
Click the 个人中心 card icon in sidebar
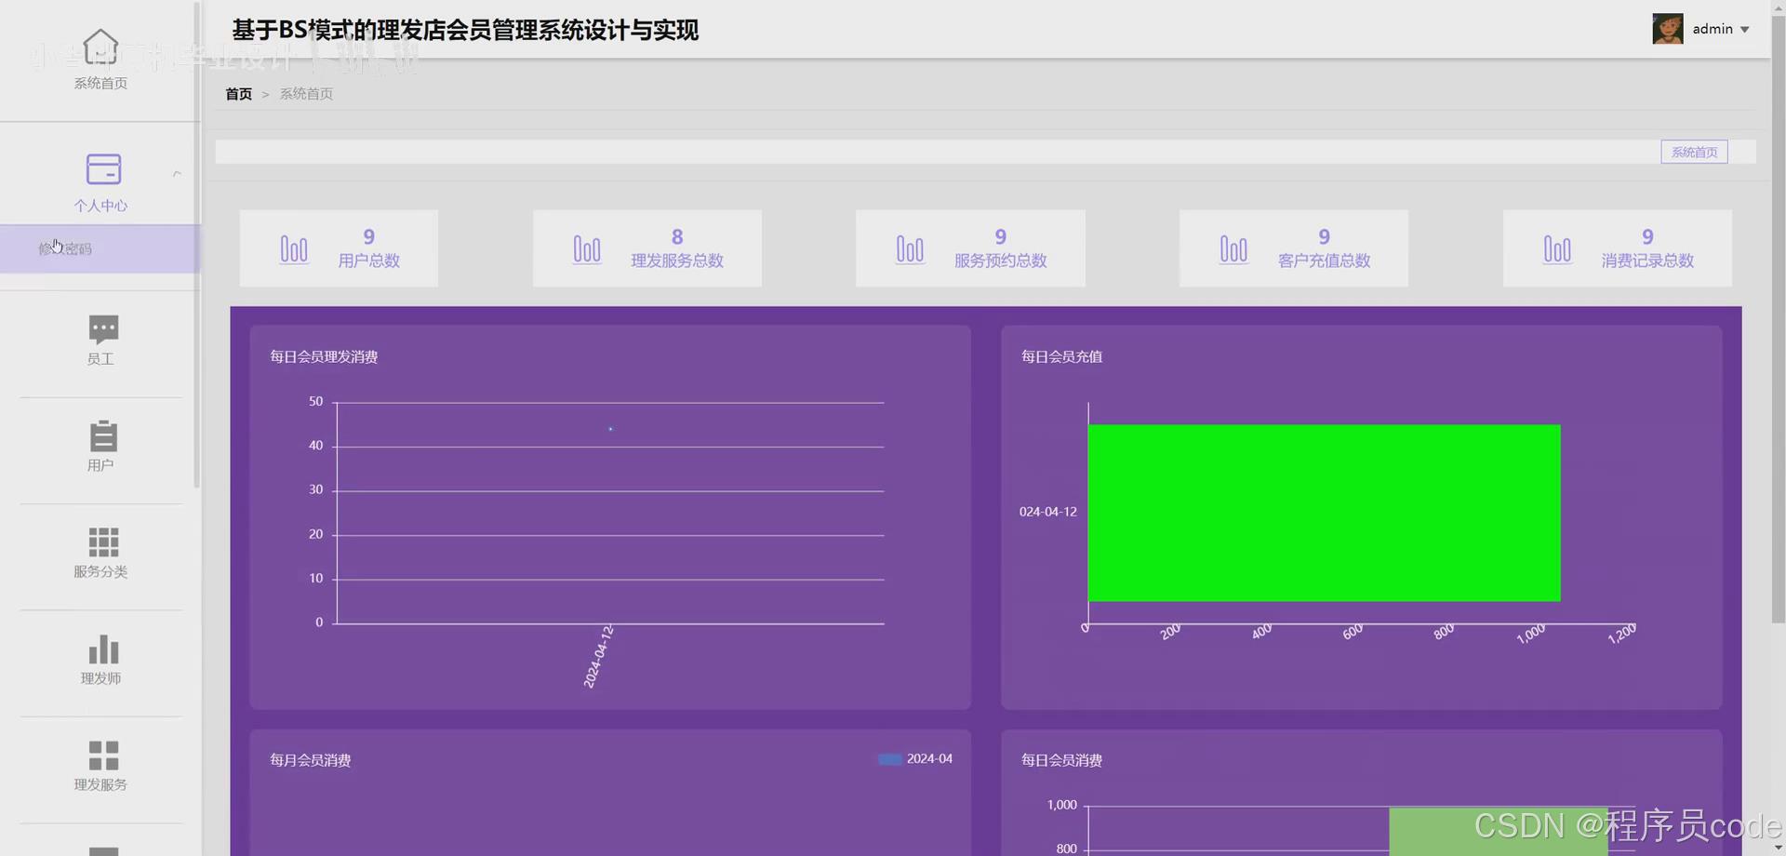(x=102, y=170)
